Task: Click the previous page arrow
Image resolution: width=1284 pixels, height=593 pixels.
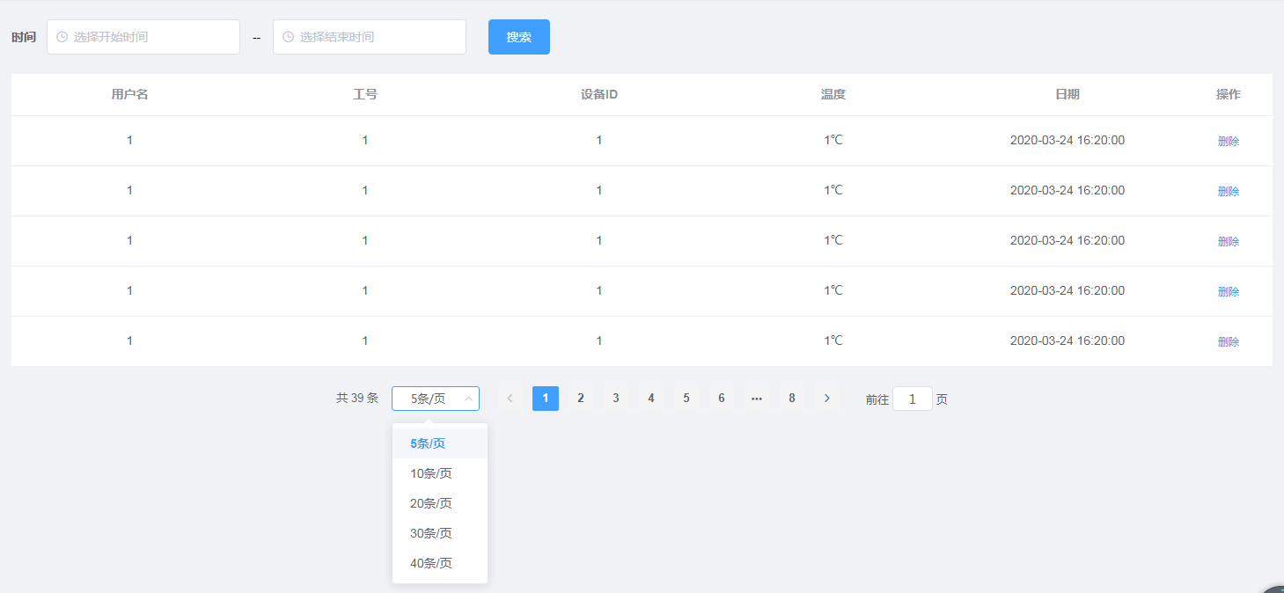Action: [510, 399]
